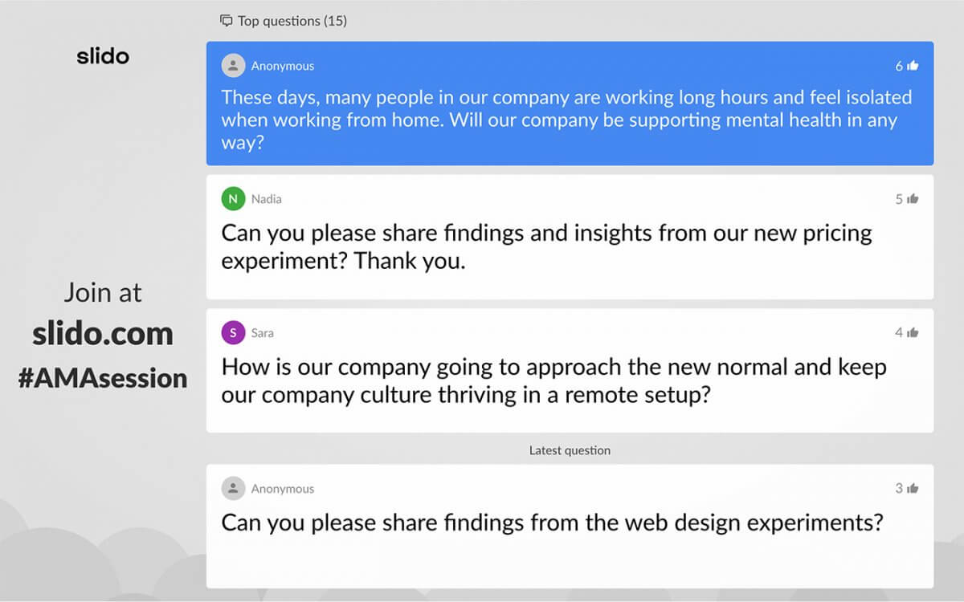The height and width of the screenshot is (602, 964).
Task: Click the thumbs-up icon on the mental health question
Action: click(913, 66)
